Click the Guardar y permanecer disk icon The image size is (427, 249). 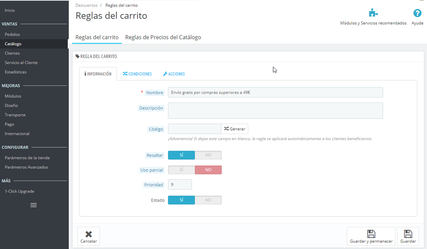pyautogui.click(x=371, y=234)
